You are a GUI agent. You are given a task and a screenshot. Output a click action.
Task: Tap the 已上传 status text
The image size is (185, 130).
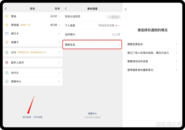coord(116,34)
